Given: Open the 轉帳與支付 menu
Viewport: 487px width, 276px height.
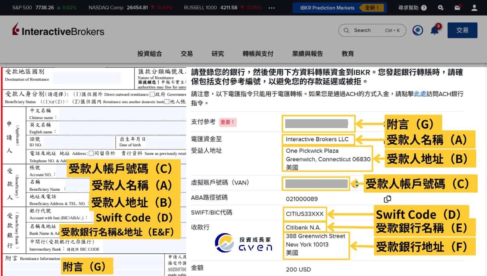Looking at the screenshot, I should (258, 54).
